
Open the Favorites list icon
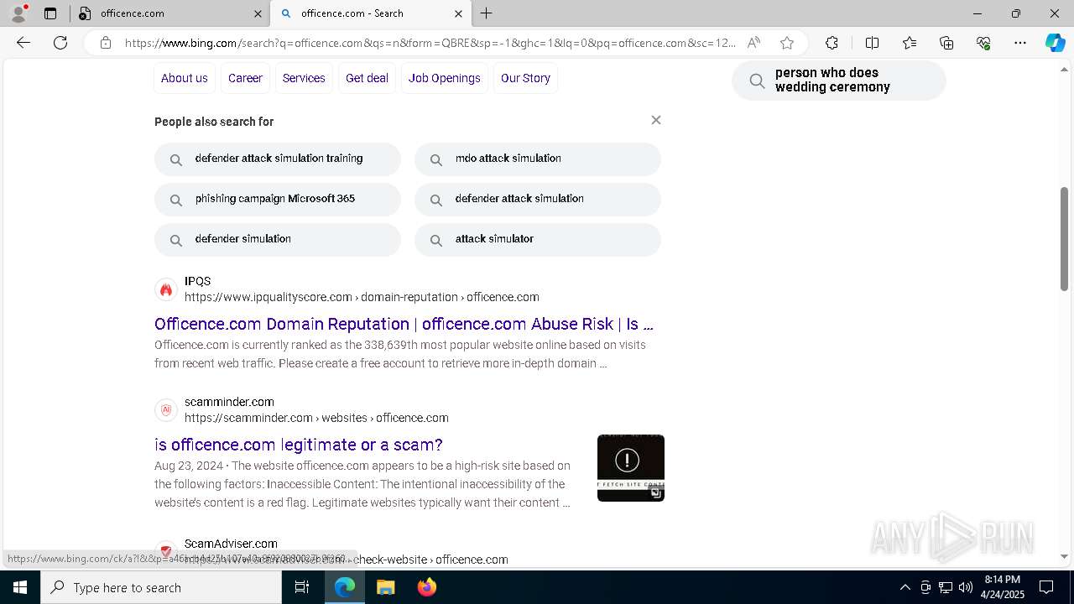tap(910, 43)
